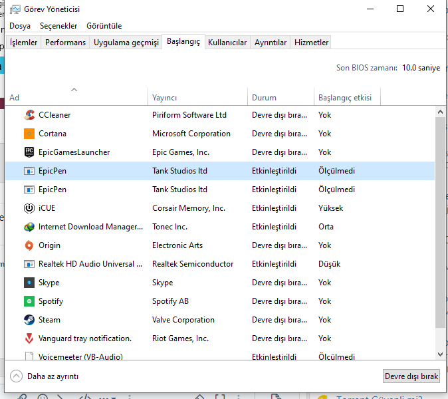Click the CCleaner app icon

coord(29,115)
